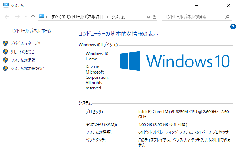The width and height of the screenshot is (237, 151).
Task: Click the ペンとタッチ value text
Action: point(184,143)
